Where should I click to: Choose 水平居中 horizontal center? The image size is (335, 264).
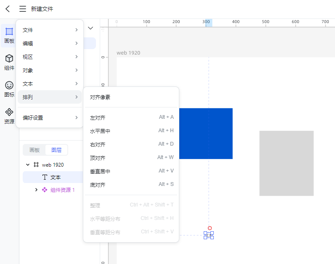point(131,131)
